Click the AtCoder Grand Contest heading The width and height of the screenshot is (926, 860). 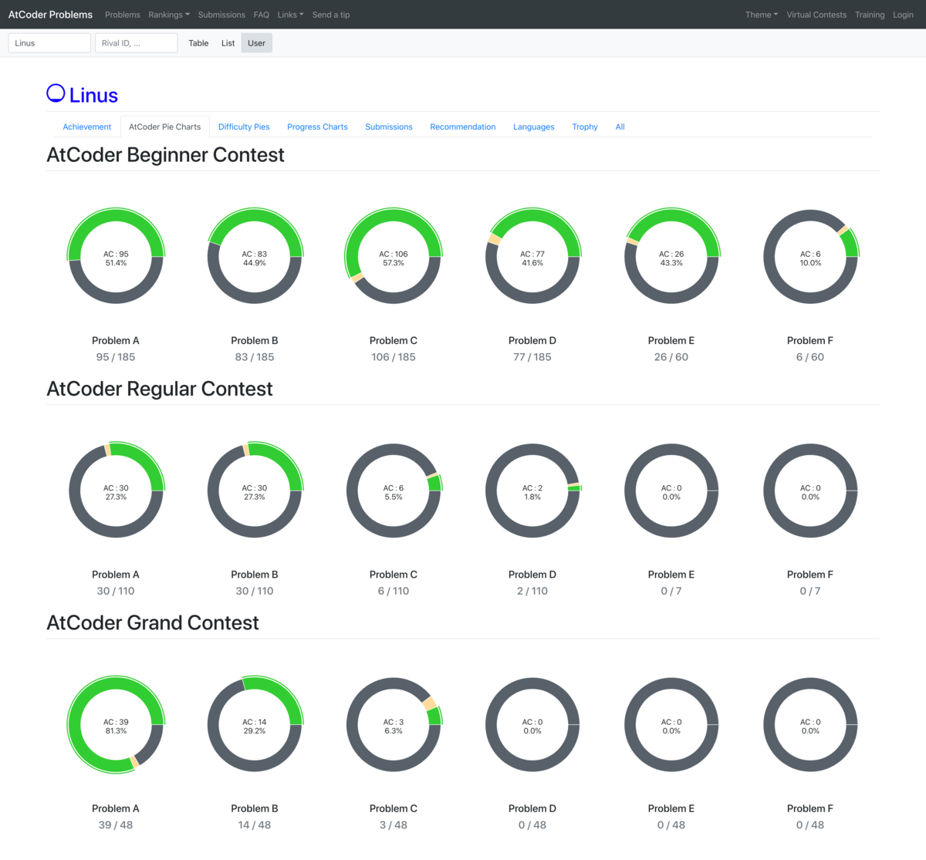tap(153, 622)
